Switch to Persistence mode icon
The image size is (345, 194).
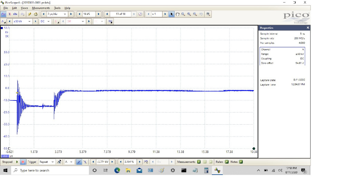(9, 14)
